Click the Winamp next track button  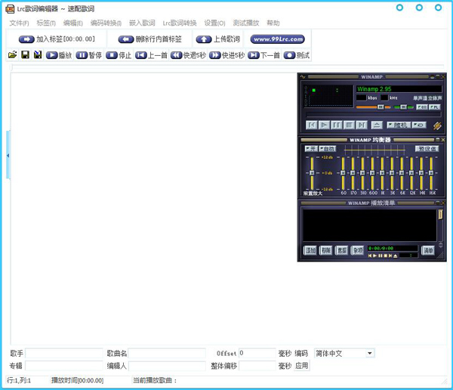(362, 125)
